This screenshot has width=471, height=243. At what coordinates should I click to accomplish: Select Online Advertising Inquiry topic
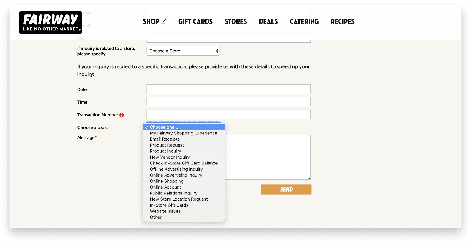[184, 175]
